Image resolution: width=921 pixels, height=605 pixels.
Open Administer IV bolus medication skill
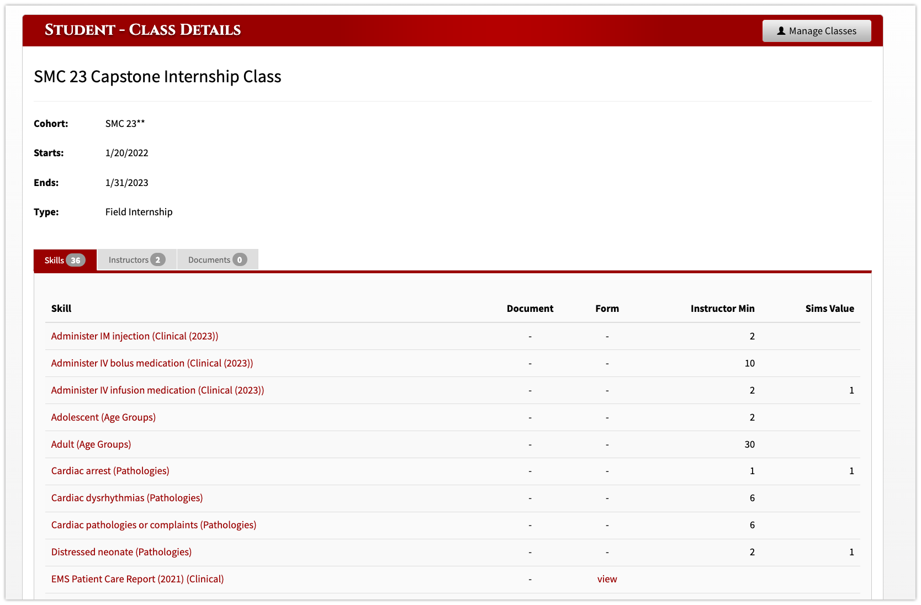(152, 363)
